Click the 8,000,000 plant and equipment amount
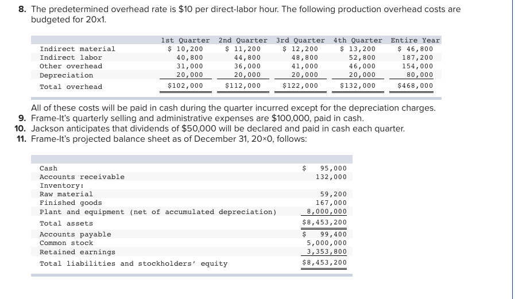 pyautogui.click(x=327, y=212)
